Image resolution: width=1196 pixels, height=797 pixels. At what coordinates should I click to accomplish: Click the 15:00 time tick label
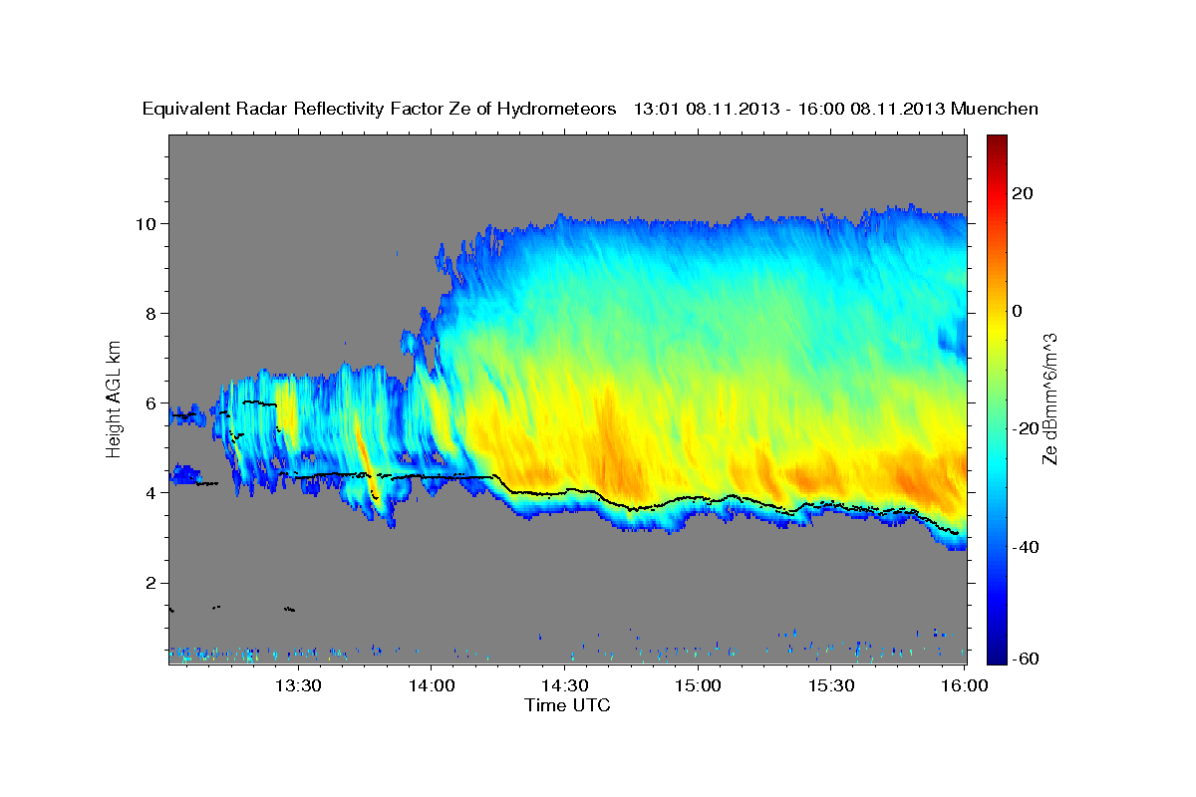tap(698, 685)
